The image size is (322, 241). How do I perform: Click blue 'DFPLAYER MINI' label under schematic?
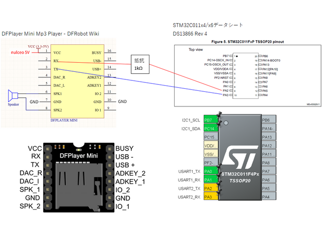[64, 120]
